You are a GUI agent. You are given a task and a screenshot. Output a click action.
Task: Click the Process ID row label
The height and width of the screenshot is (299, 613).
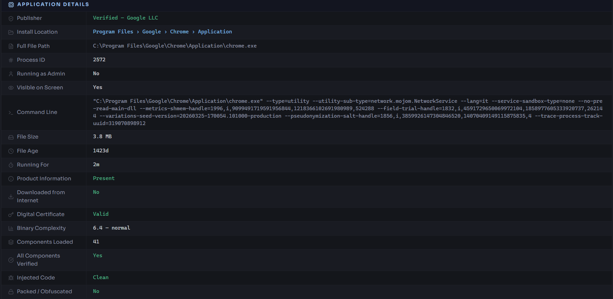pos(31,60)
